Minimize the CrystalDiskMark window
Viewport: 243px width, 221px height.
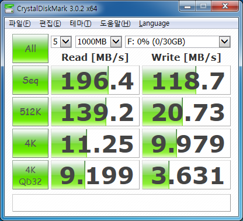coord(188,6)
